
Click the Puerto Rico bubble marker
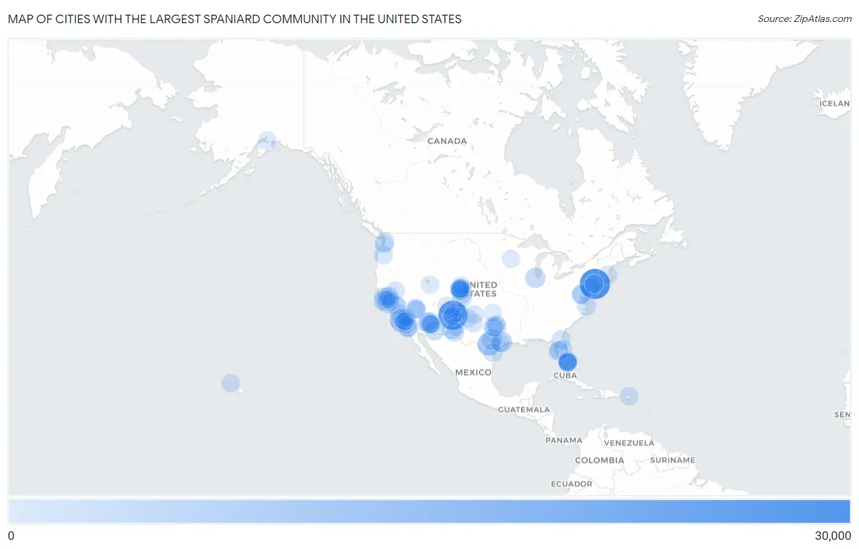629,396
